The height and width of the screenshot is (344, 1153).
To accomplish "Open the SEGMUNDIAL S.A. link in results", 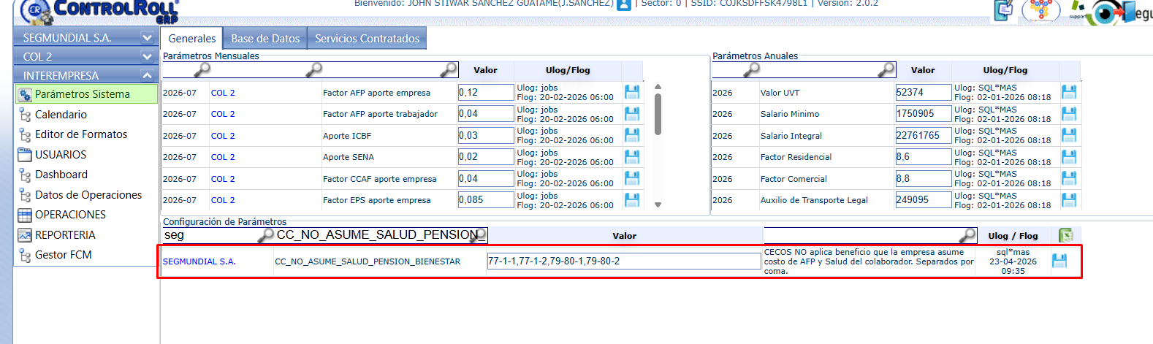I will pyautogui.click(x=199, y=261).
